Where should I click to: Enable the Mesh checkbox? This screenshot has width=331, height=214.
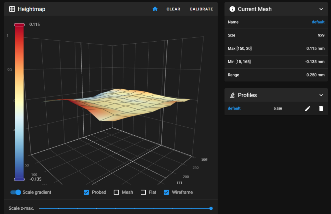pyautogui.click(x=116, y=192)
